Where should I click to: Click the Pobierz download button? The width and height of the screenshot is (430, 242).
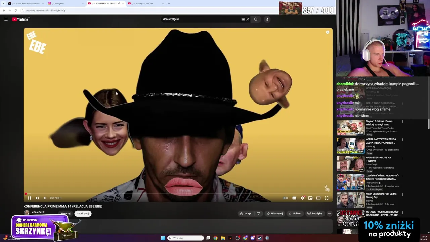(295, 213)
